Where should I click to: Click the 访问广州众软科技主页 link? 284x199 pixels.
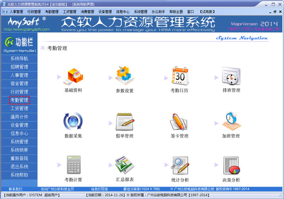(57, 189)
